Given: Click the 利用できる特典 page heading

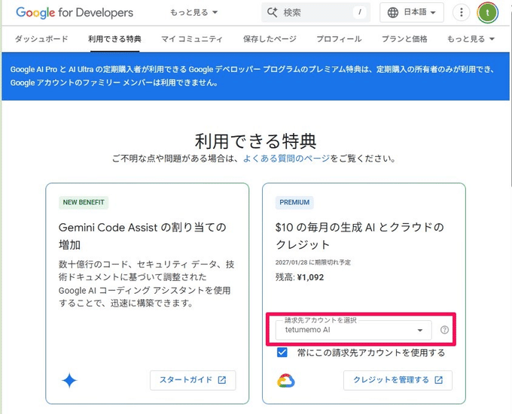Looking at the screenshot, I should tap(255, 141).
